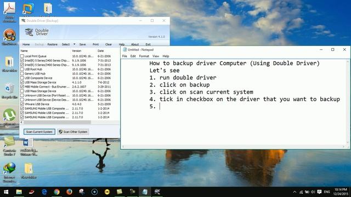The image size is (351, 197).
Task: Launch Google Chrome from the taskbar
Action: (x=56, y=192)
